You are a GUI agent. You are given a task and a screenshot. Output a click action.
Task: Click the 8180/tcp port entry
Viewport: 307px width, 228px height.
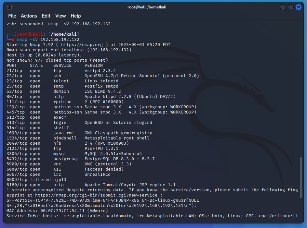[17, 185]
